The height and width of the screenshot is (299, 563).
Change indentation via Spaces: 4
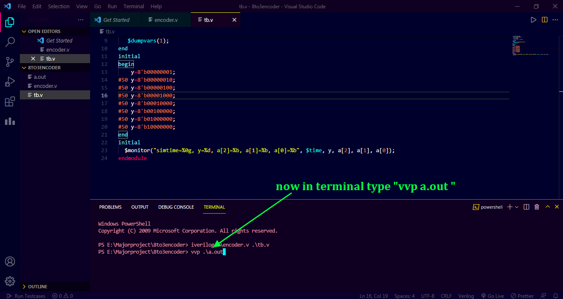(404, 296)
